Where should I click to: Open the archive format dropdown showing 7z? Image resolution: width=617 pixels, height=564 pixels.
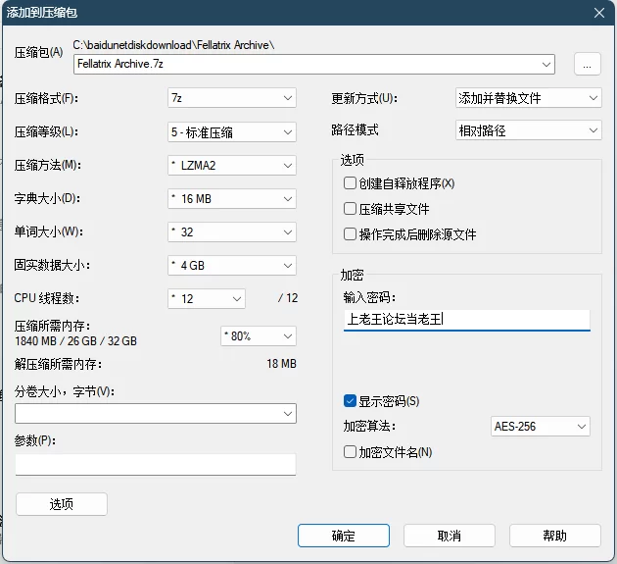(232, 98)
